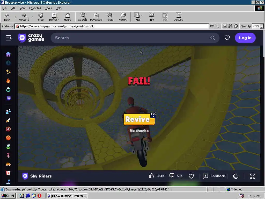
Task: Print the current page
Action: coord(151,17)
